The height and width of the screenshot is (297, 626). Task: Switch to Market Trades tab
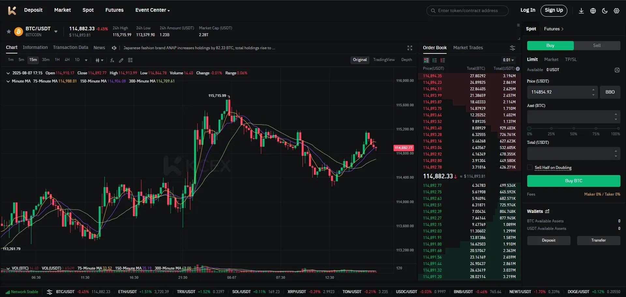coord(468,48)
